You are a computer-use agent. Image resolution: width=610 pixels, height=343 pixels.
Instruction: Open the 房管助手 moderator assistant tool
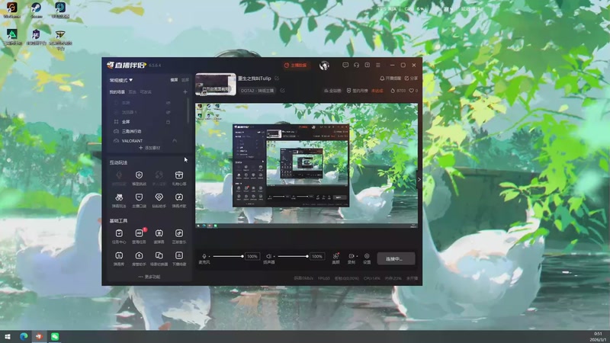click(139, 258)
